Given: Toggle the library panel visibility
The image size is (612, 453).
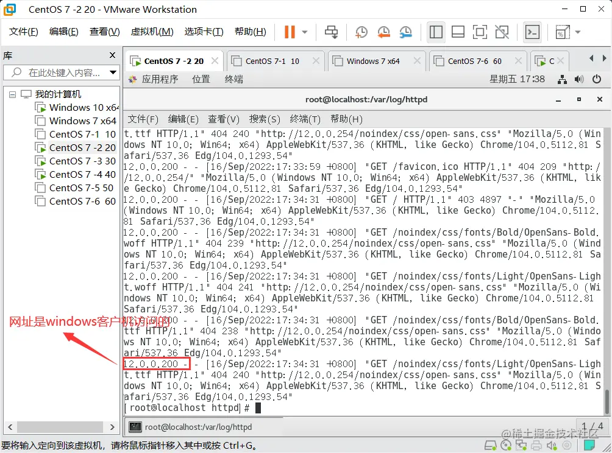Looking at the screenshot, I should click(436, 32).
